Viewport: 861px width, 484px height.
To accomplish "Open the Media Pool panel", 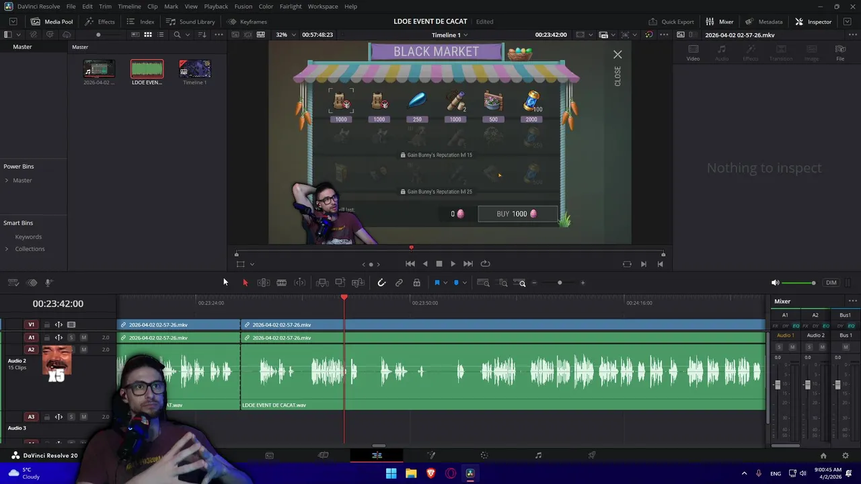I will pos(52,22).
